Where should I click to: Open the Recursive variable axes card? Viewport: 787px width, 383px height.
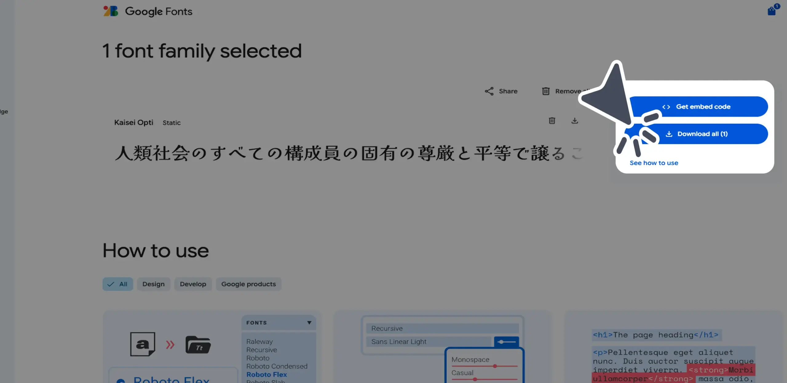tap(443, 347)
